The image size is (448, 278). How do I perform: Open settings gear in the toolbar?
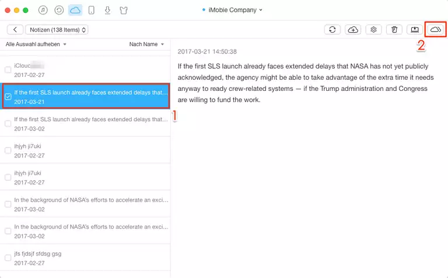click(373, 29)
